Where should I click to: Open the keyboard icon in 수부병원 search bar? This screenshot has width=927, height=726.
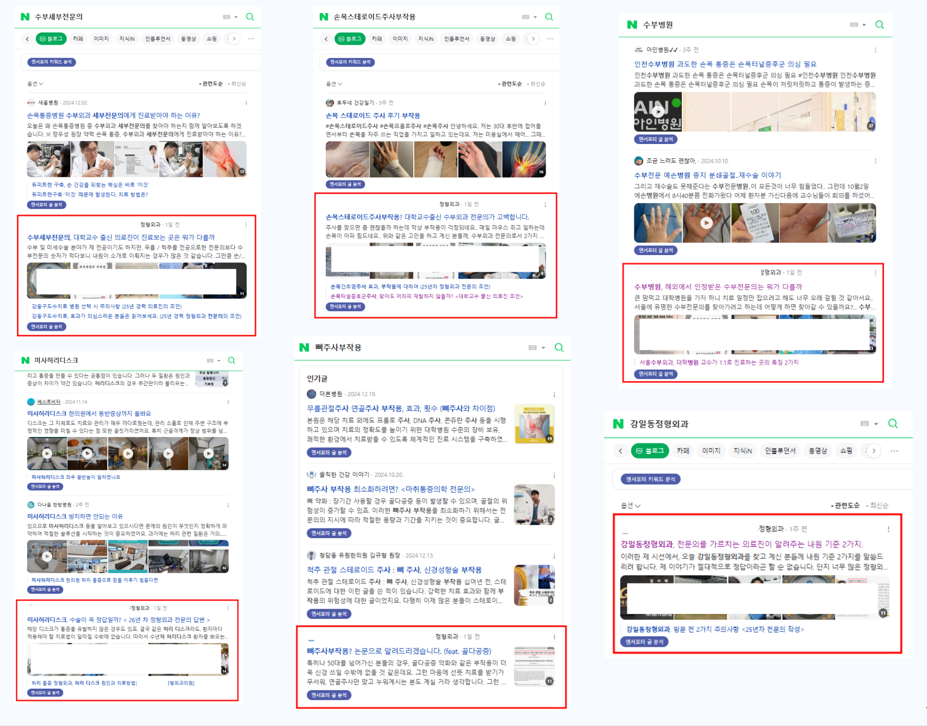[854, 25]
